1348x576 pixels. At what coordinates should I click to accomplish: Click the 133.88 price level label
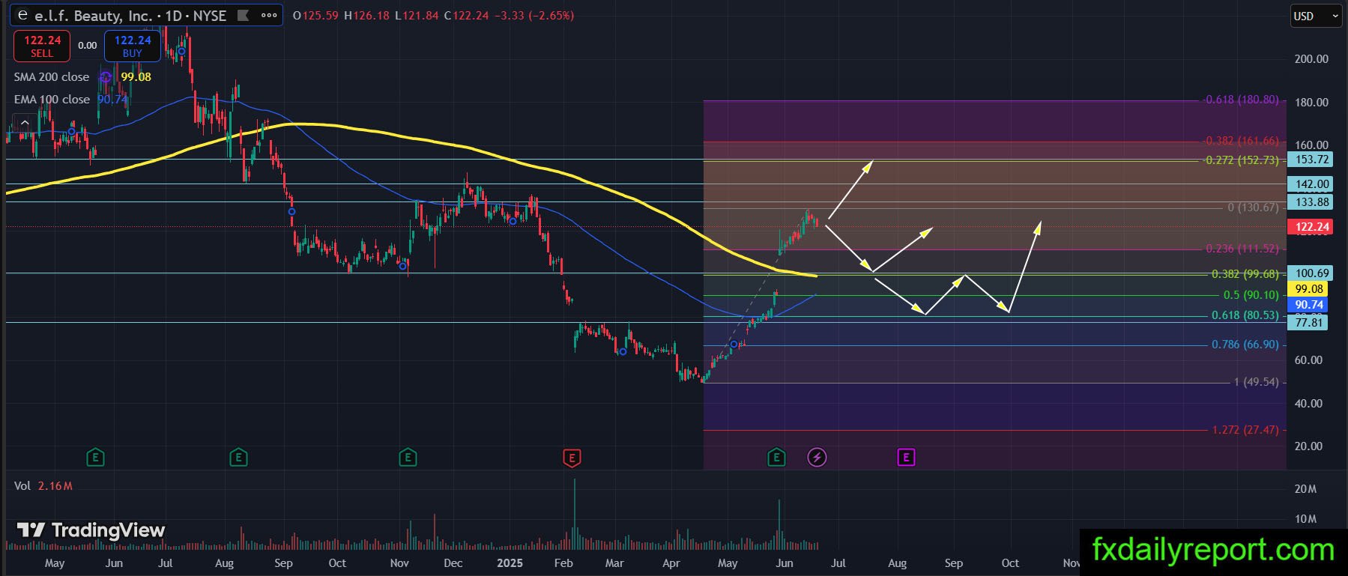pos(1310,202)
